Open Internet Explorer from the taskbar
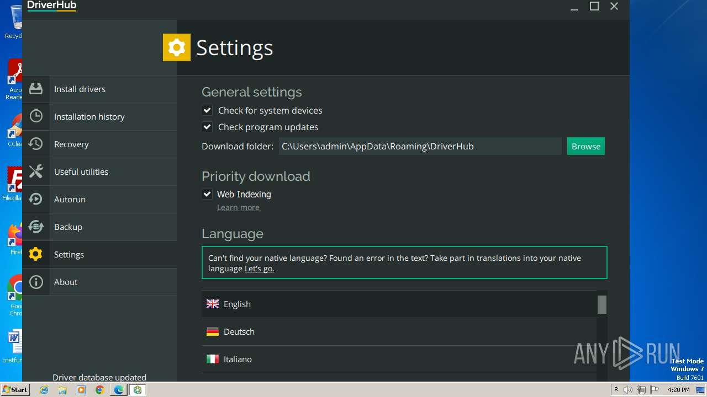707x397 pixels. [44, 390]
